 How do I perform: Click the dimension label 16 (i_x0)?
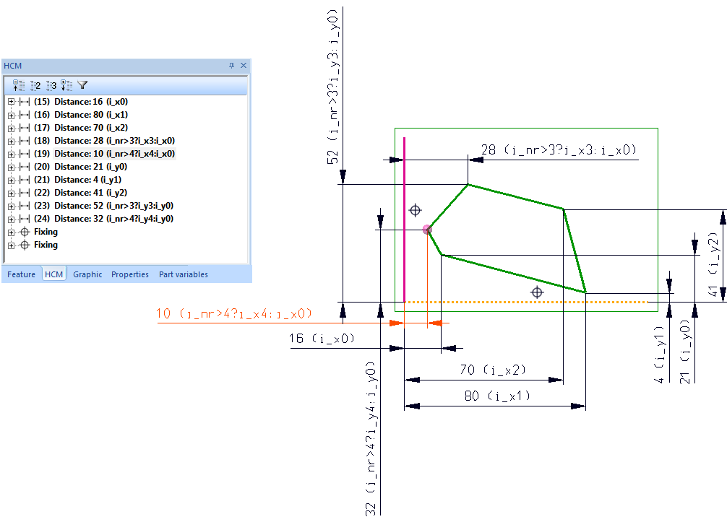[322, 339]
